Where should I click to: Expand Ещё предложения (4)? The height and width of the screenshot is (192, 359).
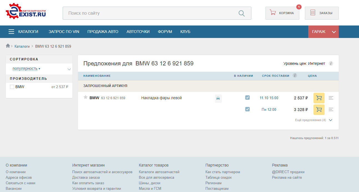pyautogui.click(x=314, y=120)
